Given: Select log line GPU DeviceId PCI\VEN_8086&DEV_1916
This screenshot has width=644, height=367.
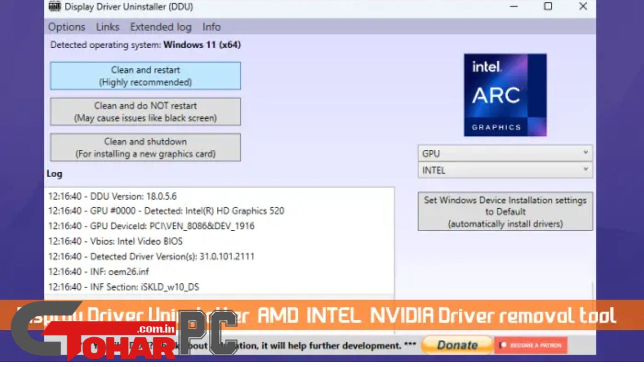Looking at the screenshot, I should (x=151, y=226).
